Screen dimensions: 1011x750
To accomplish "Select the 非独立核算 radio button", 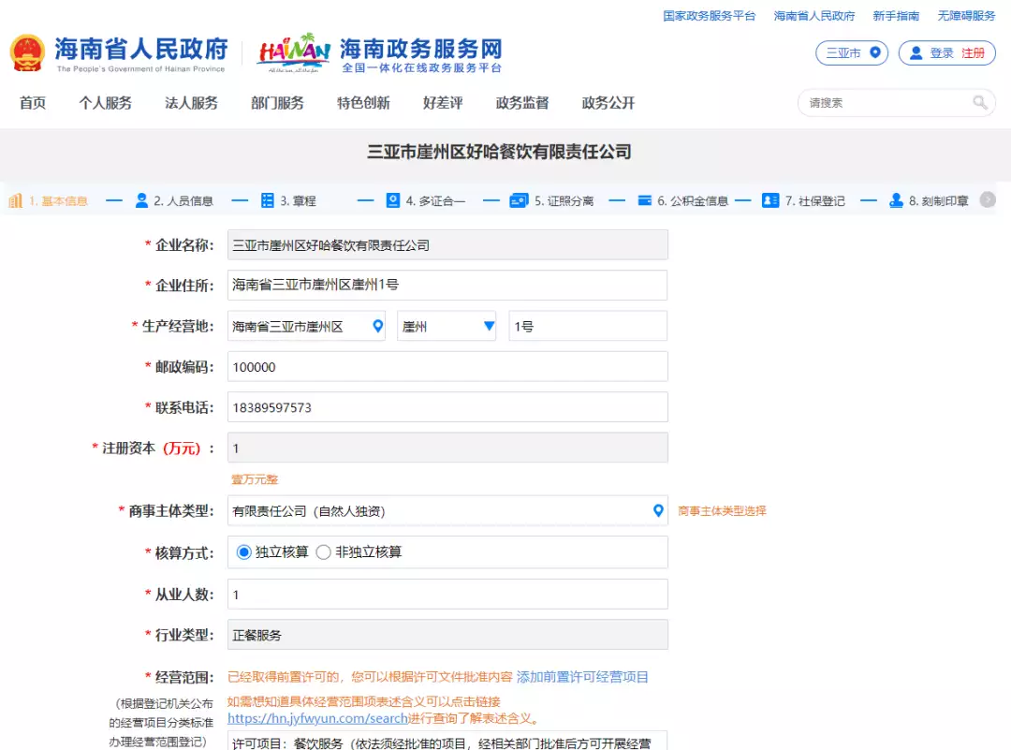I will (x=324, y=552).
